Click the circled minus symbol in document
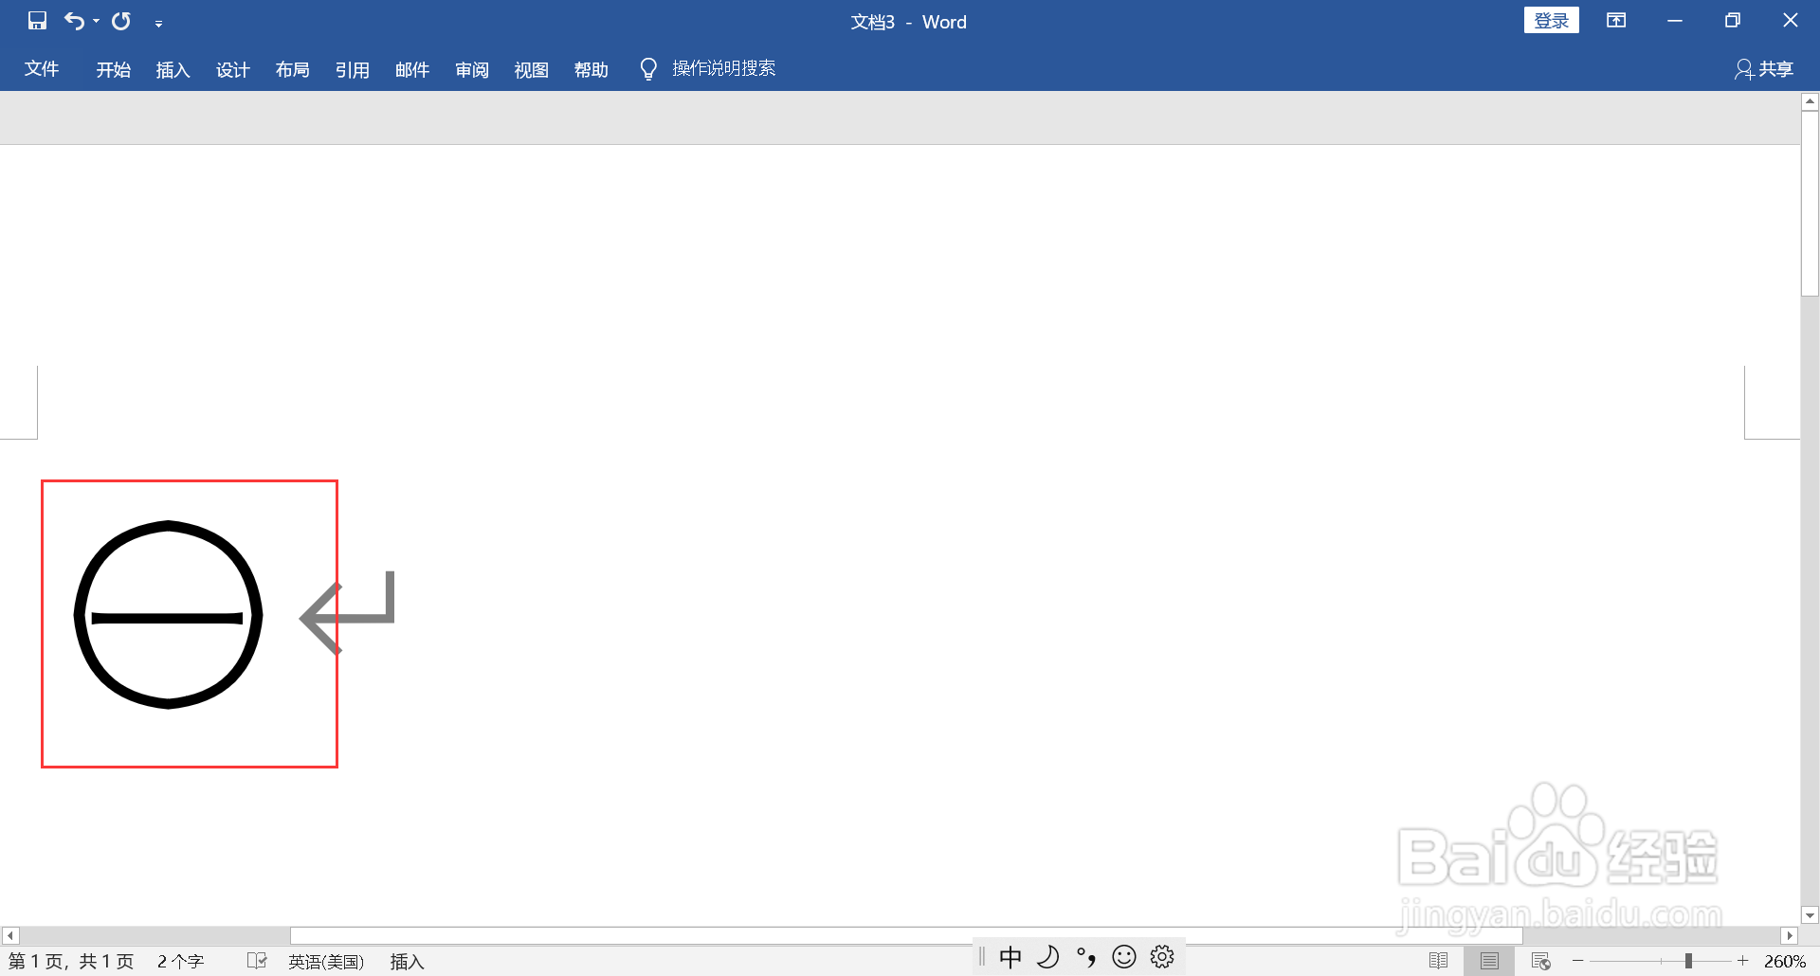The width and height of the screenshot is (1820, 976). [168, 614]
